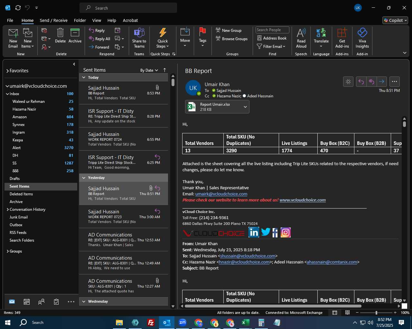Click the Instagram icon in signature
This screenshot has height=329, width=412.
click(x=286, y=232)
